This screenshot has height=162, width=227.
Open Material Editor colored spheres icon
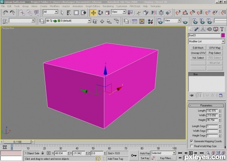click(150, 21)
